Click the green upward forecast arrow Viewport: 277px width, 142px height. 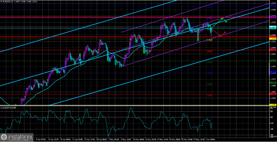(217, 23)
